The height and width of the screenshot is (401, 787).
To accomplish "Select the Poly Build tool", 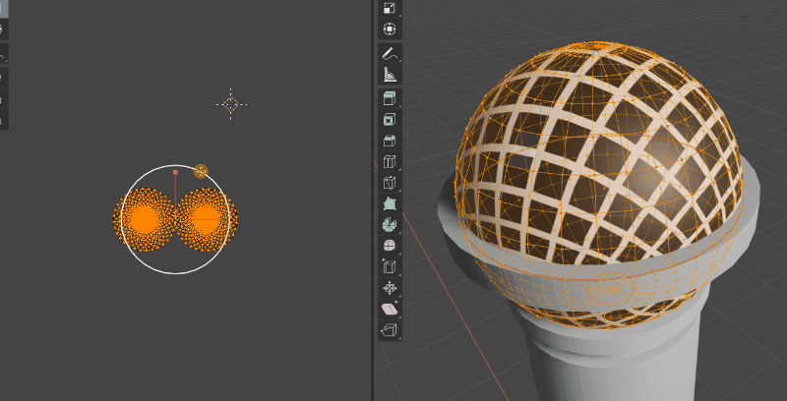I will pos(390,203).
